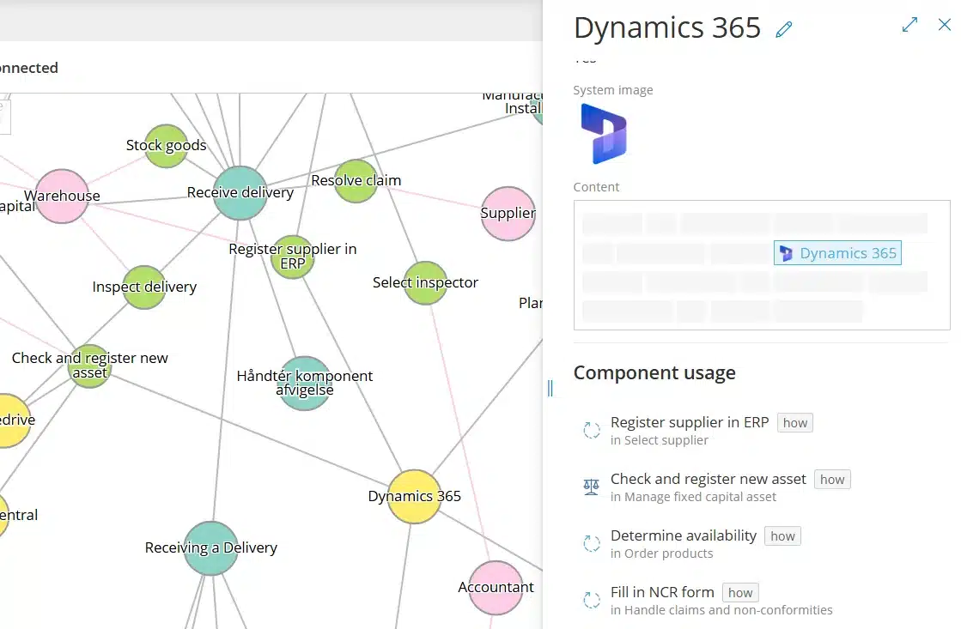Click the Dynamics 365 tag in Content box

(838, 253)
